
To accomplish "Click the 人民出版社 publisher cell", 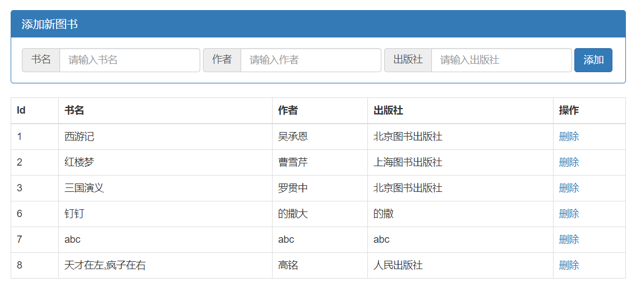I will 398,265.
